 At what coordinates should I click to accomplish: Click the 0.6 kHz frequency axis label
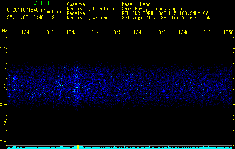pyautogui.click(x=3, y=142)
